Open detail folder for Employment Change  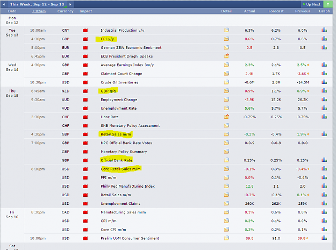click(226, 99)
